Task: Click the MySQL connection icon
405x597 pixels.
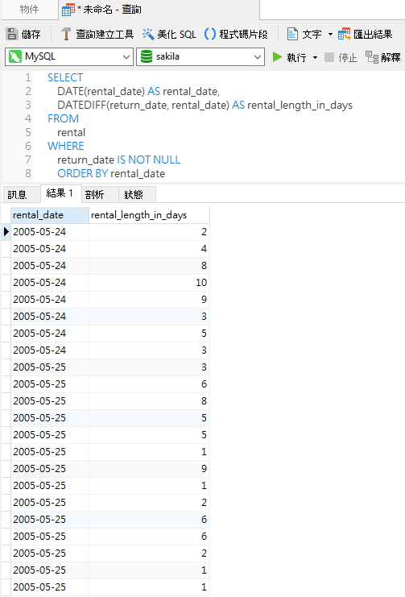Action: tap(14, 56)
